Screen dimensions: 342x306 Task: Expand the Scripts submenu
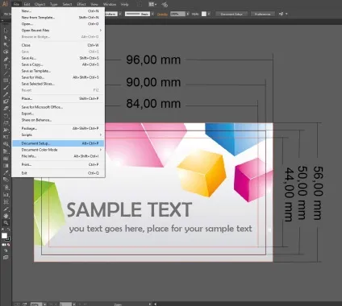click(58, 134)
